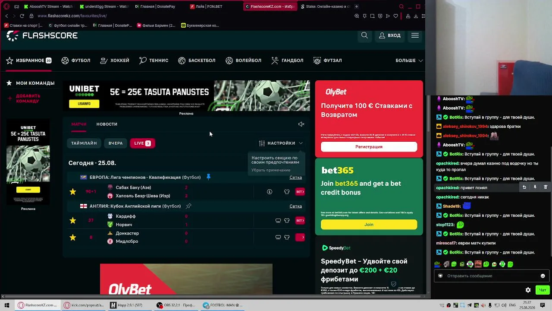This screenshot has width=552, height=311.
Task: Open chat settings gear
Action: point(528,290)
